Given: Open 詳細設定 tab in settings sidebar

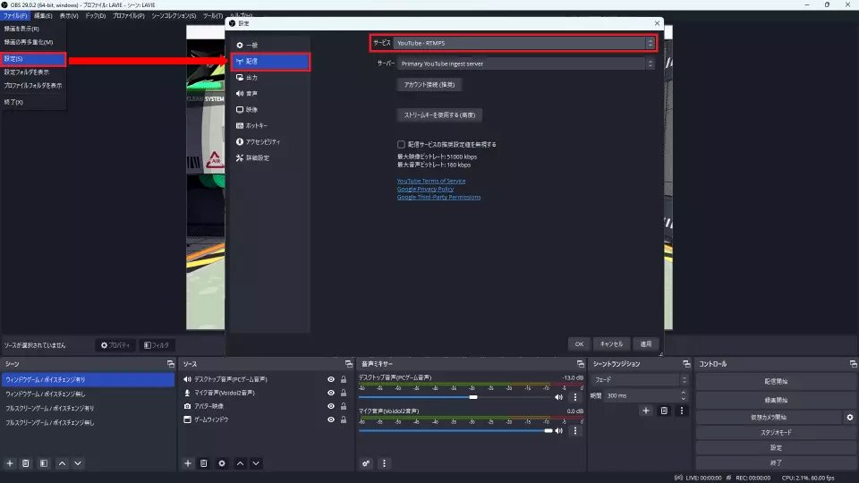Looking at the screenshot, I should (270, 157).
